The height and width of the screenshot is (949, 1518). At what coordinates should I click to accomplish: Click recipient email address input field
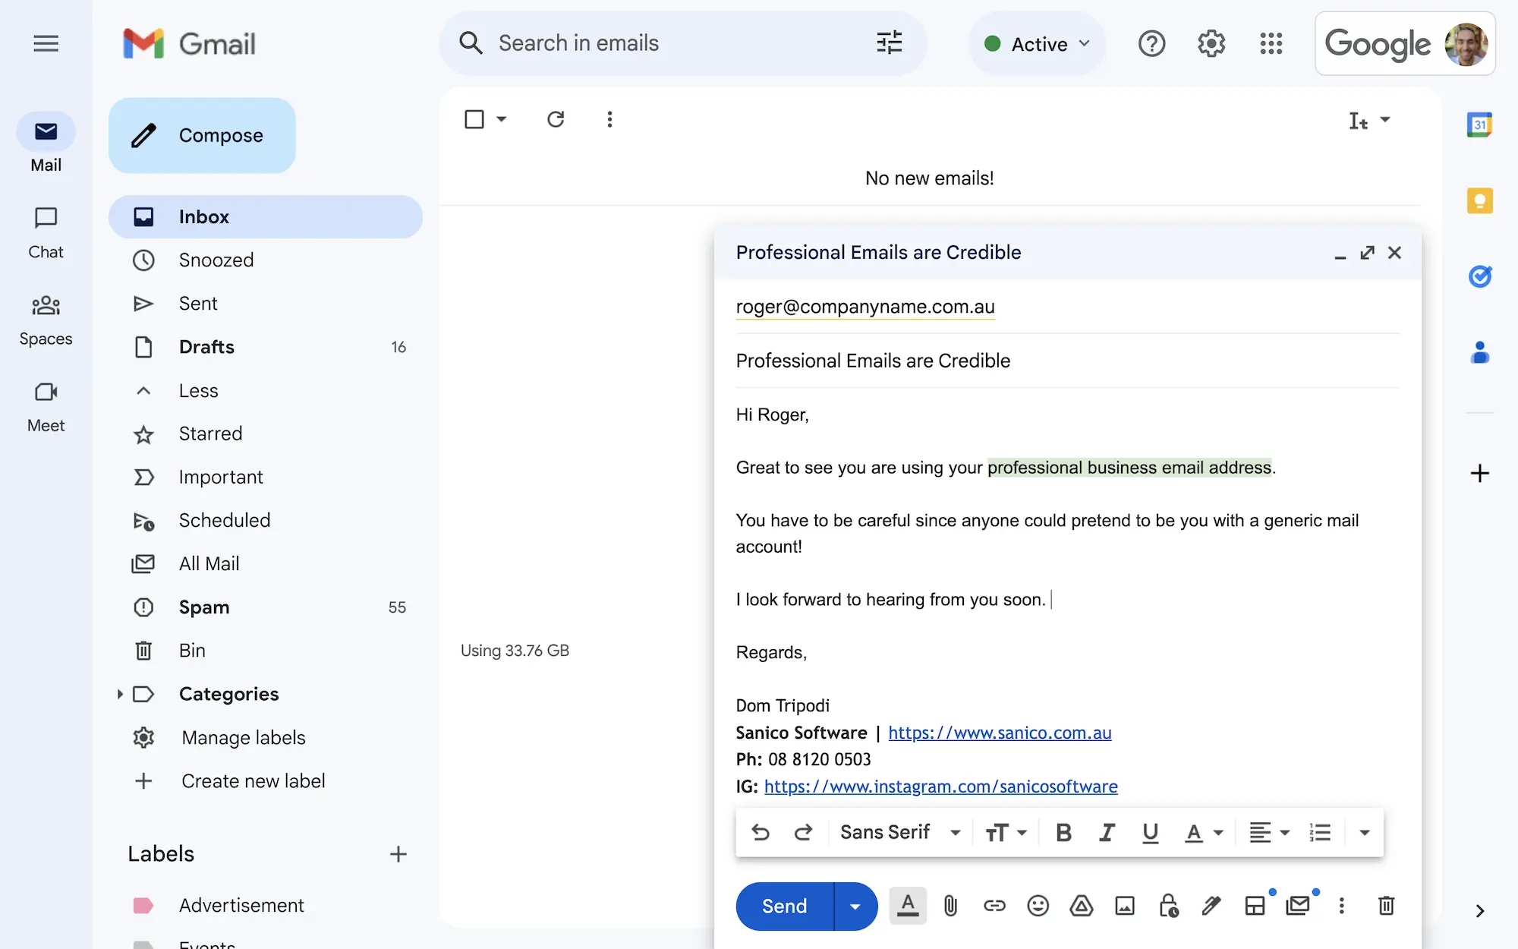click(x=865, y=306)
